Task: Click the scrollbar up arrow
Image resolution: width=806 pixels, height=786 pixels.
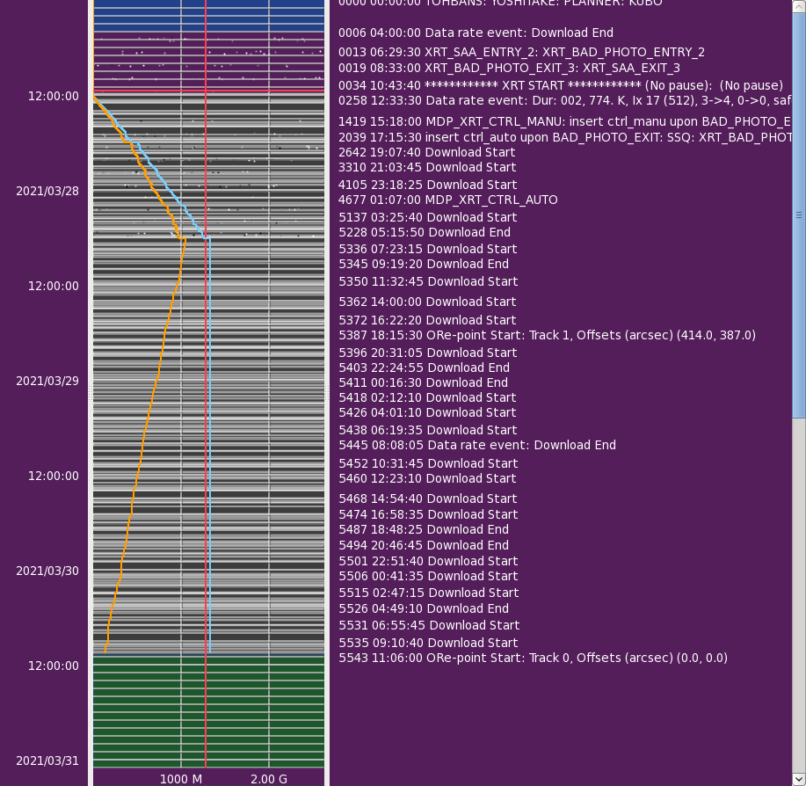Action: pyautogui.click(x=799, y=5)
